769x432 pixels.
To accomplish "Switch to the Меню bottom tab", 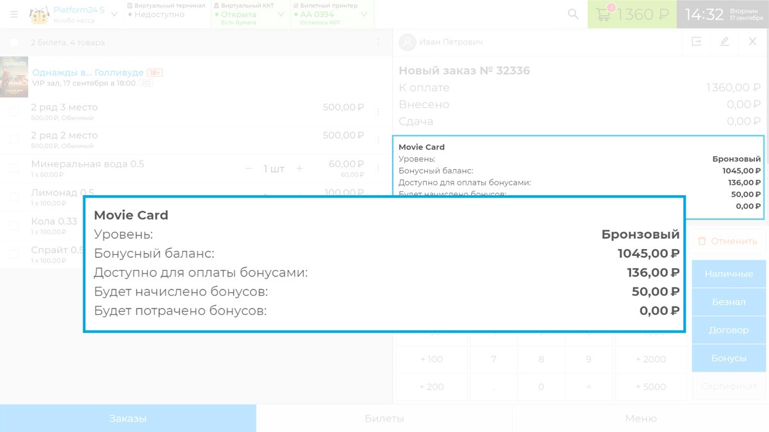I will click(641, 419).
